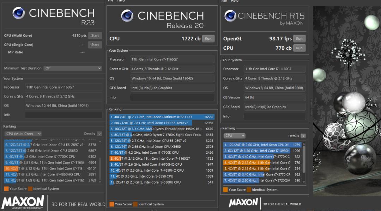The height and width of the screenshot is (211, 381).
Task: Run the R15 CPU benchmark
Action: (300, 48)
